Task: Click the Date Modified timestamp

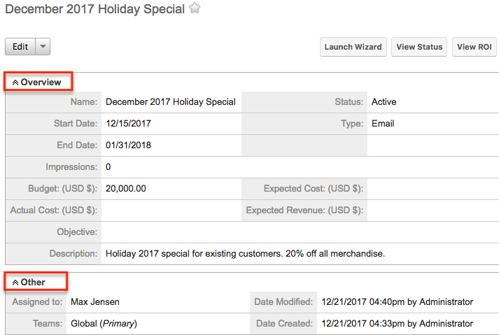Action: [x=397, y=302]
